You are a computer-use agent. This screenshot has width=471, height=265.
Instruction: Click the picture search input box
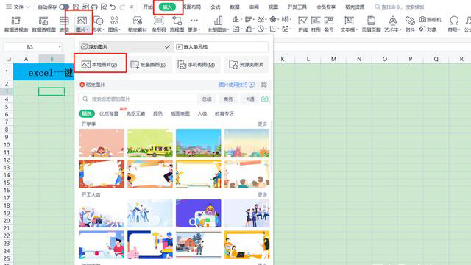[138, 99]
